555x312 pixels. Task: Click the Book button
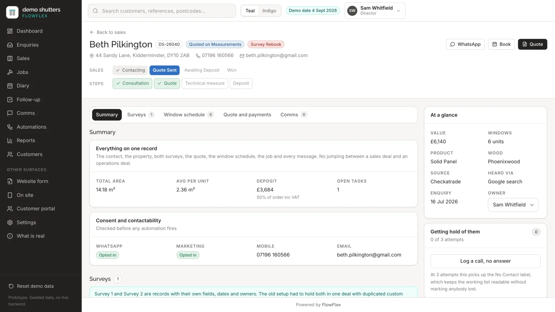click(x=501, y=44)
